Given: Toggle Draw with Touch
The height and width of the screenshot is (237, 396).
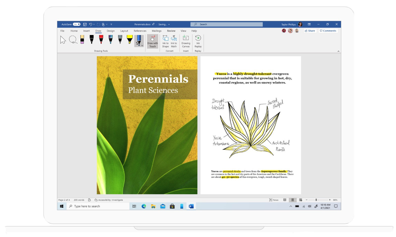Looking at the screenshot, I should 152,41.
